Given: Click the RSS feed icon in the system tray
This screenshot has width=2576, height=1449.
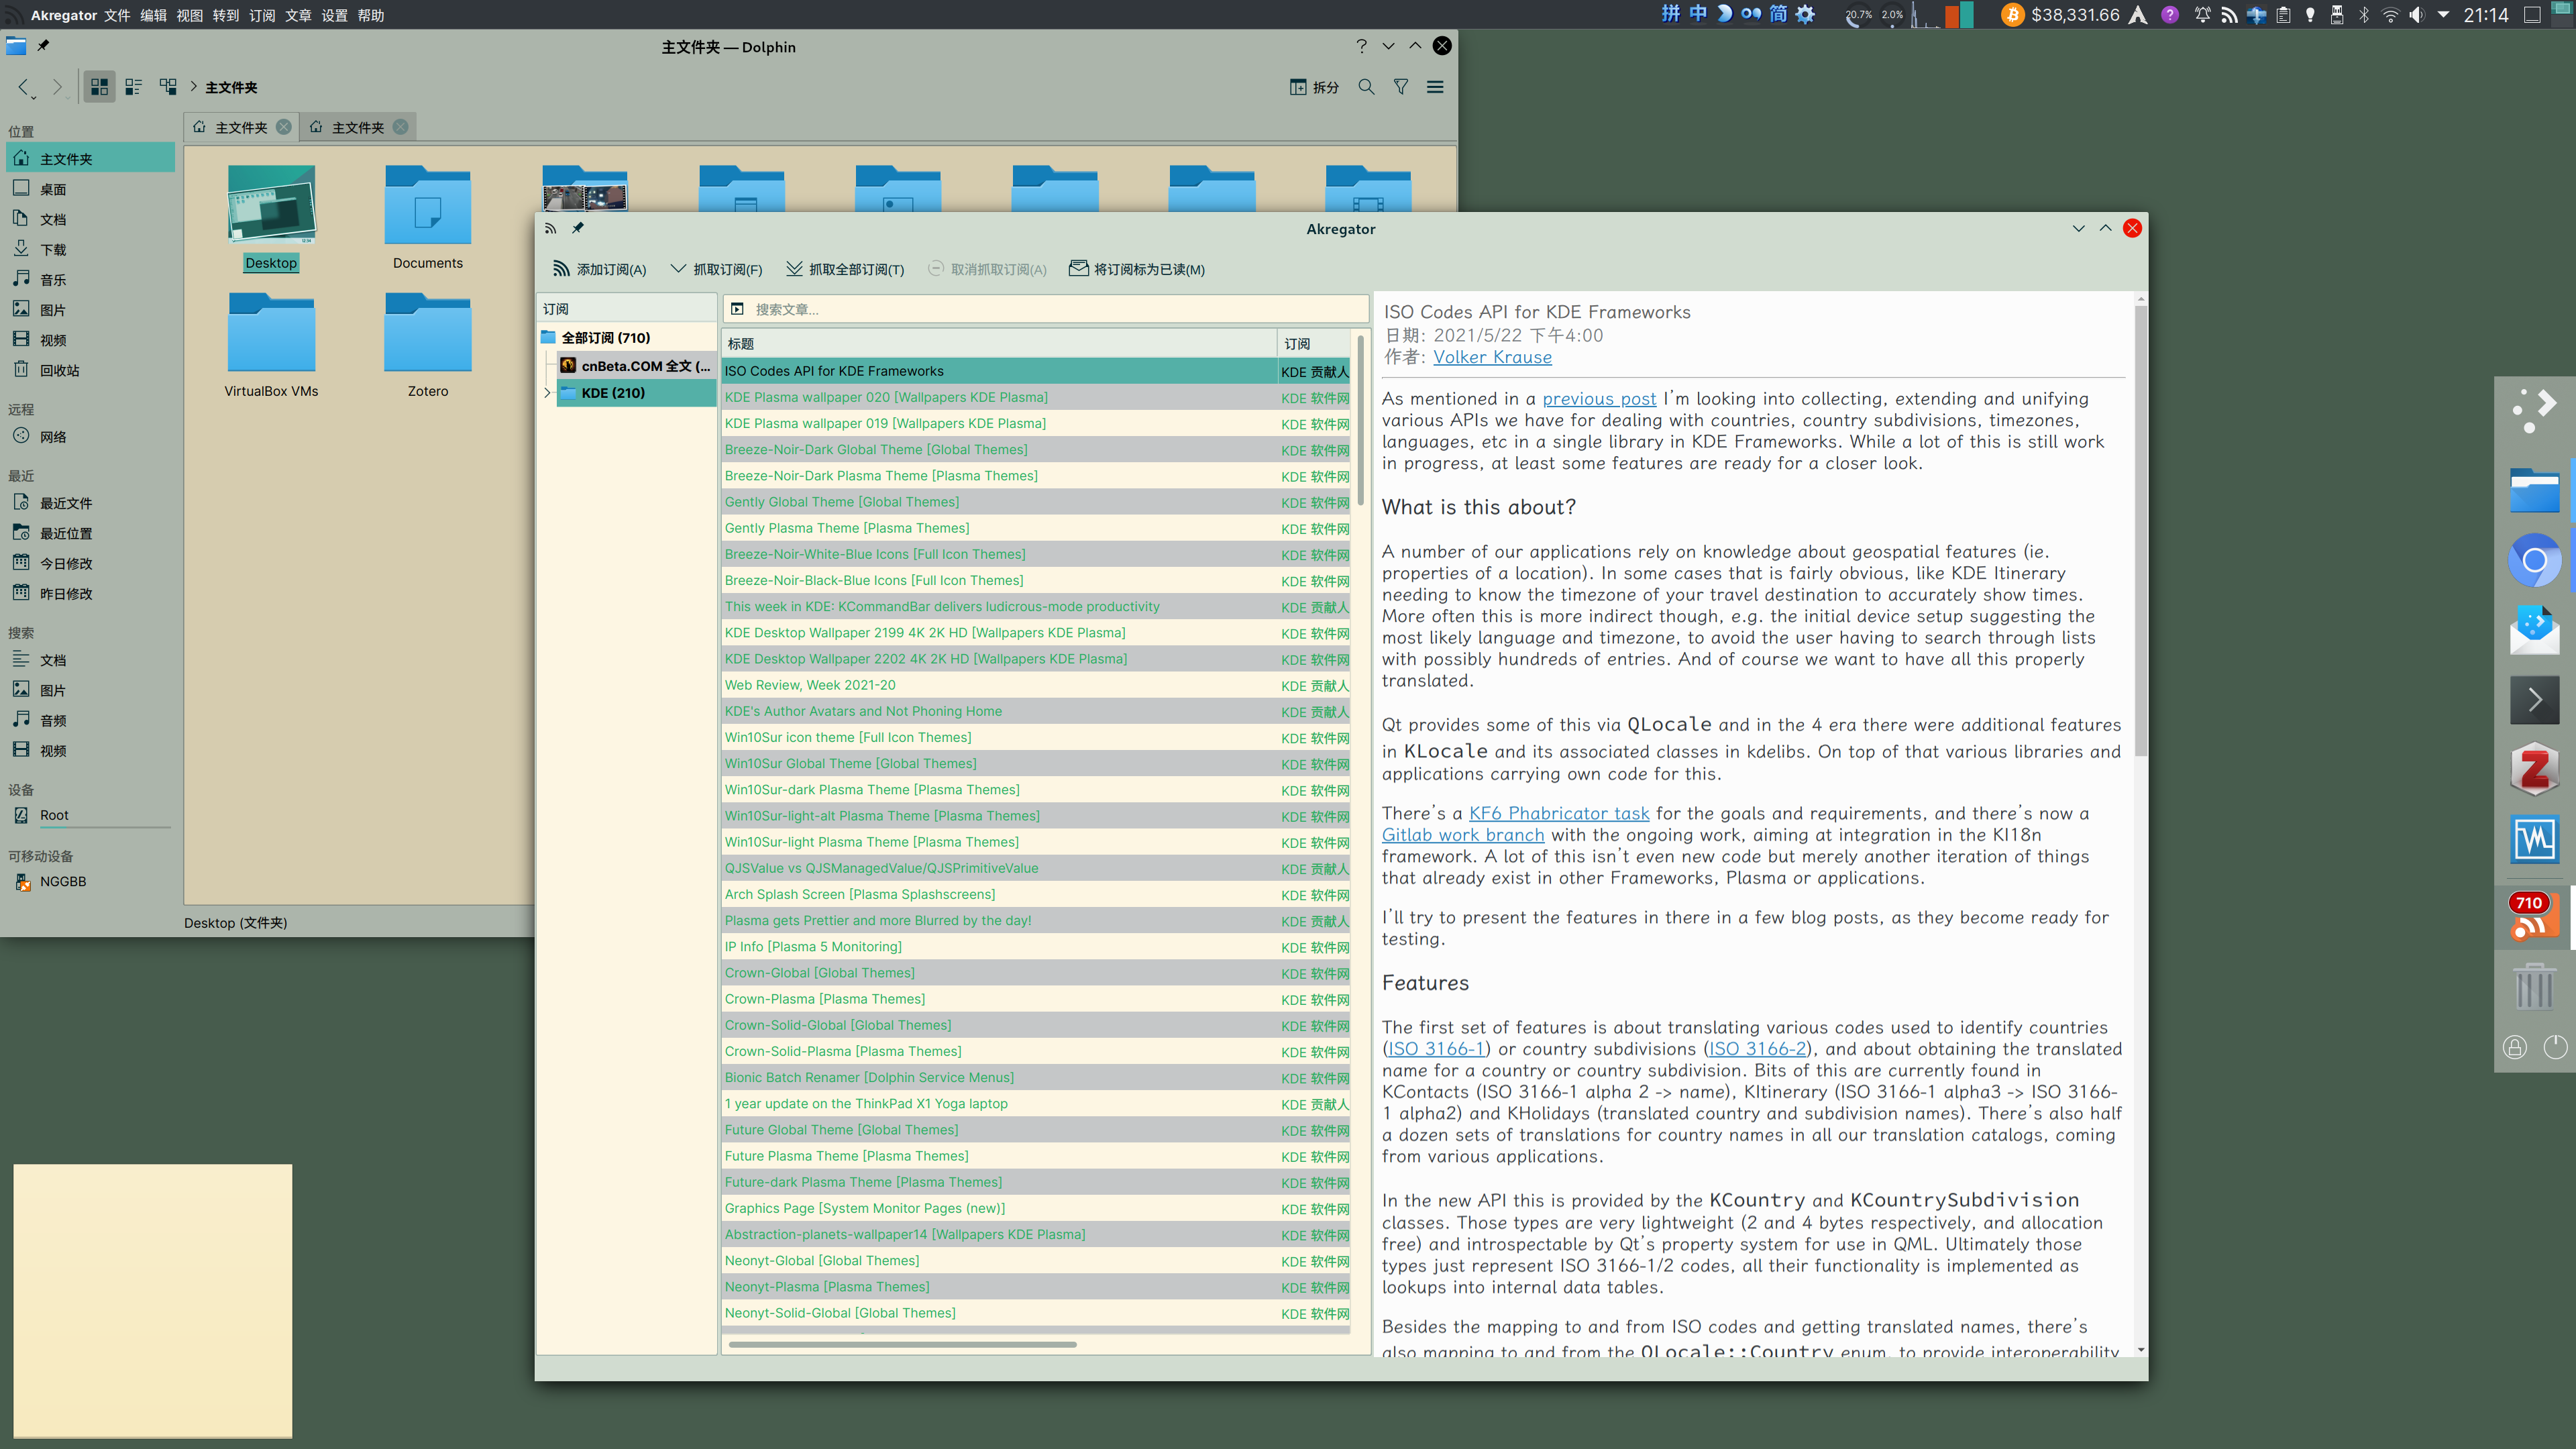Looking at the screenshot, I should [2229, 15].
